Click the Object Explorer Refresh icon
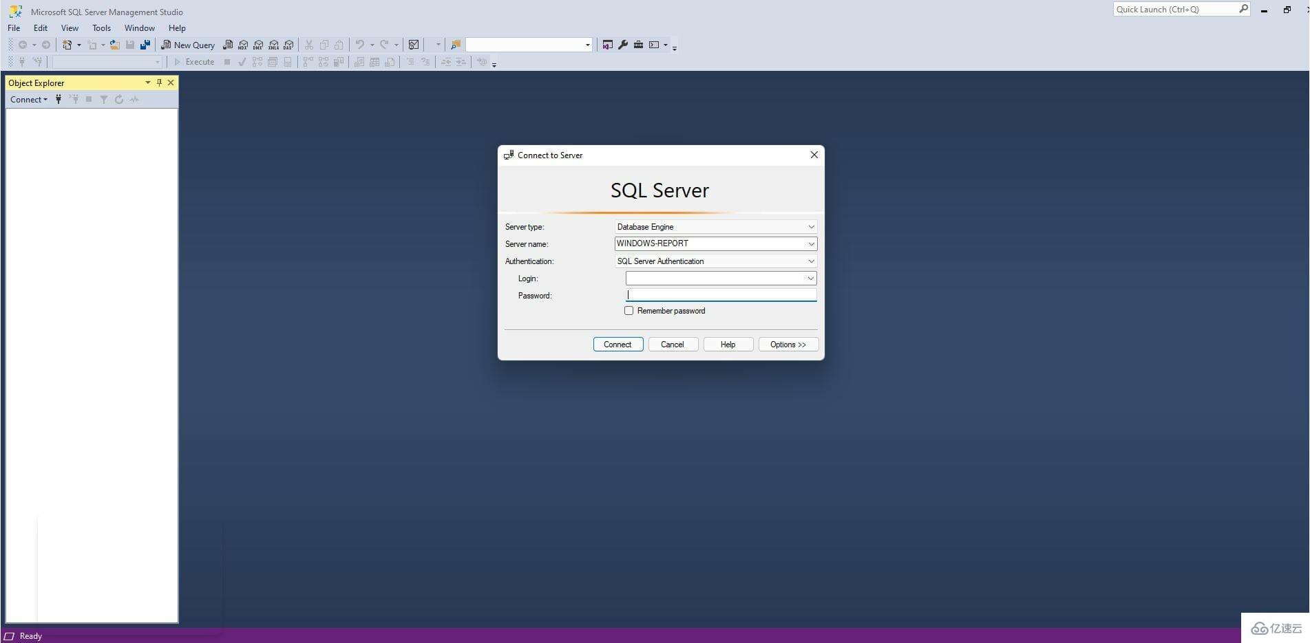The image size is (1310, 643). 119,99
